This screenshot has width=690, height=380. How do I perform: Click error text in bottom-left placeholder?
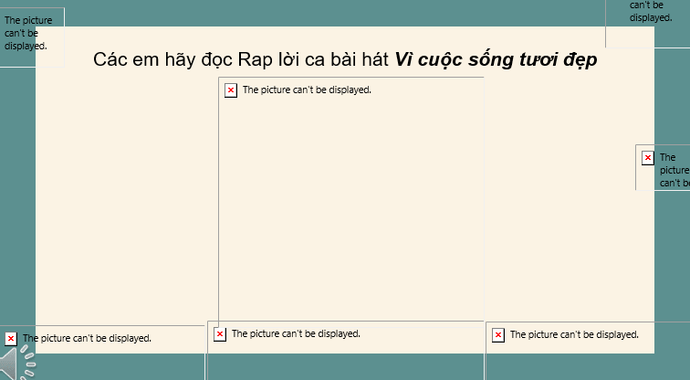point(87,338)
